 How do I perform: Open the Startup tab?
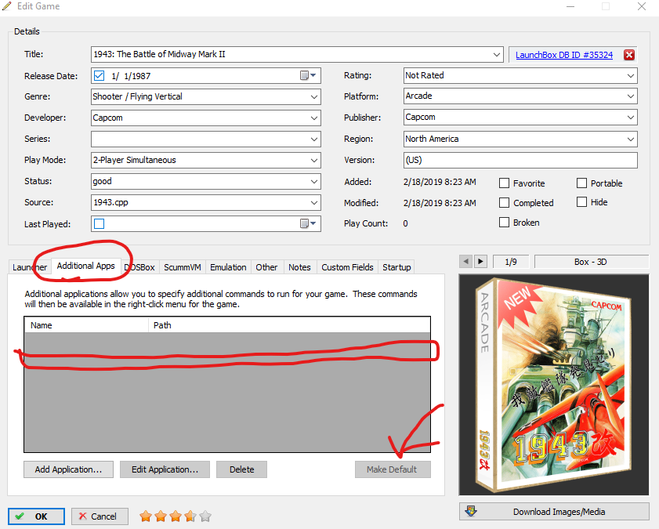[x=396, y=267]
